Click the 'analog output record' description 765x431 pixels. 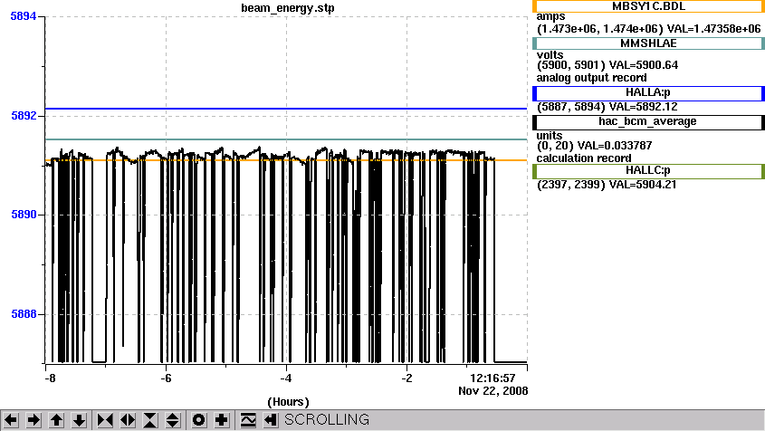click(592, 78)
